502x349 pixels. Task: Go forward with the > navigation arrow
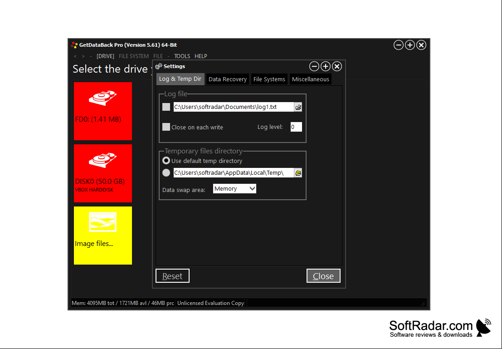[x=83, y=56]
